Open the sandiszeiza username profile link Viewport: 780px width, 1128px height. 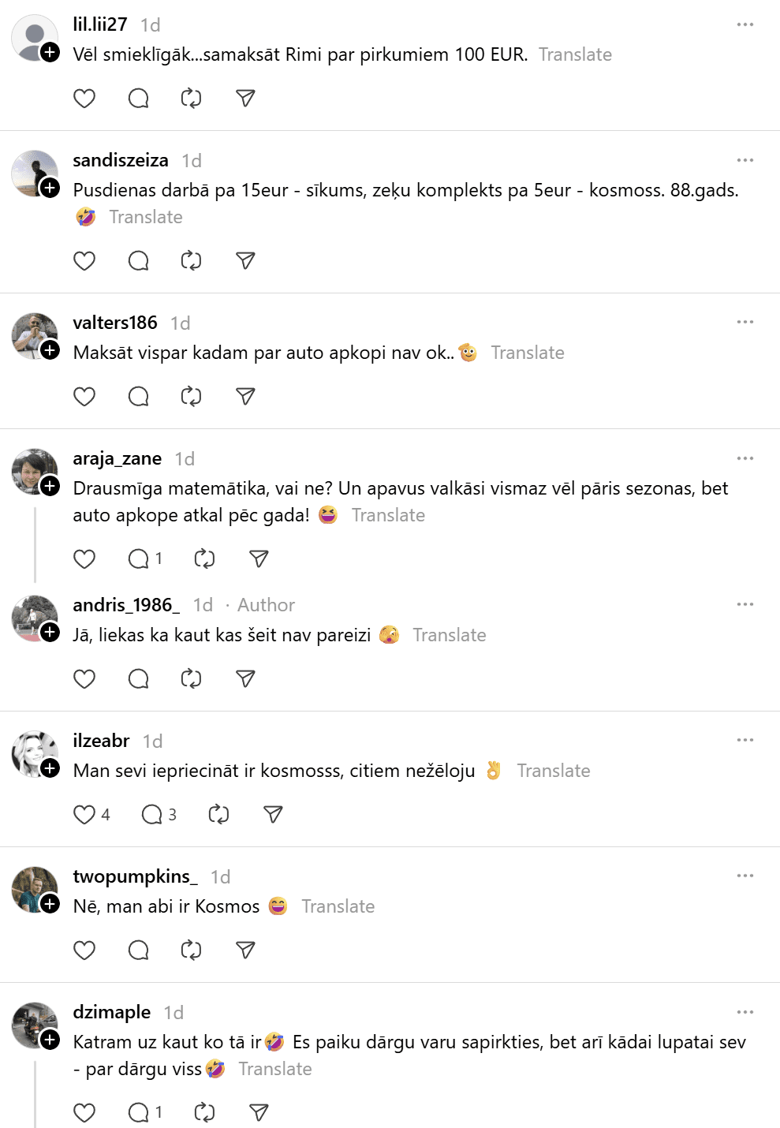(x=121, y=160)
